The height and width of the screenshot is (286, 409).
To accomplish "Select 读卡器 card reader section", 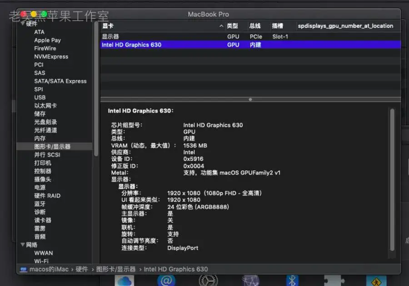I will [x=43, y=220].
